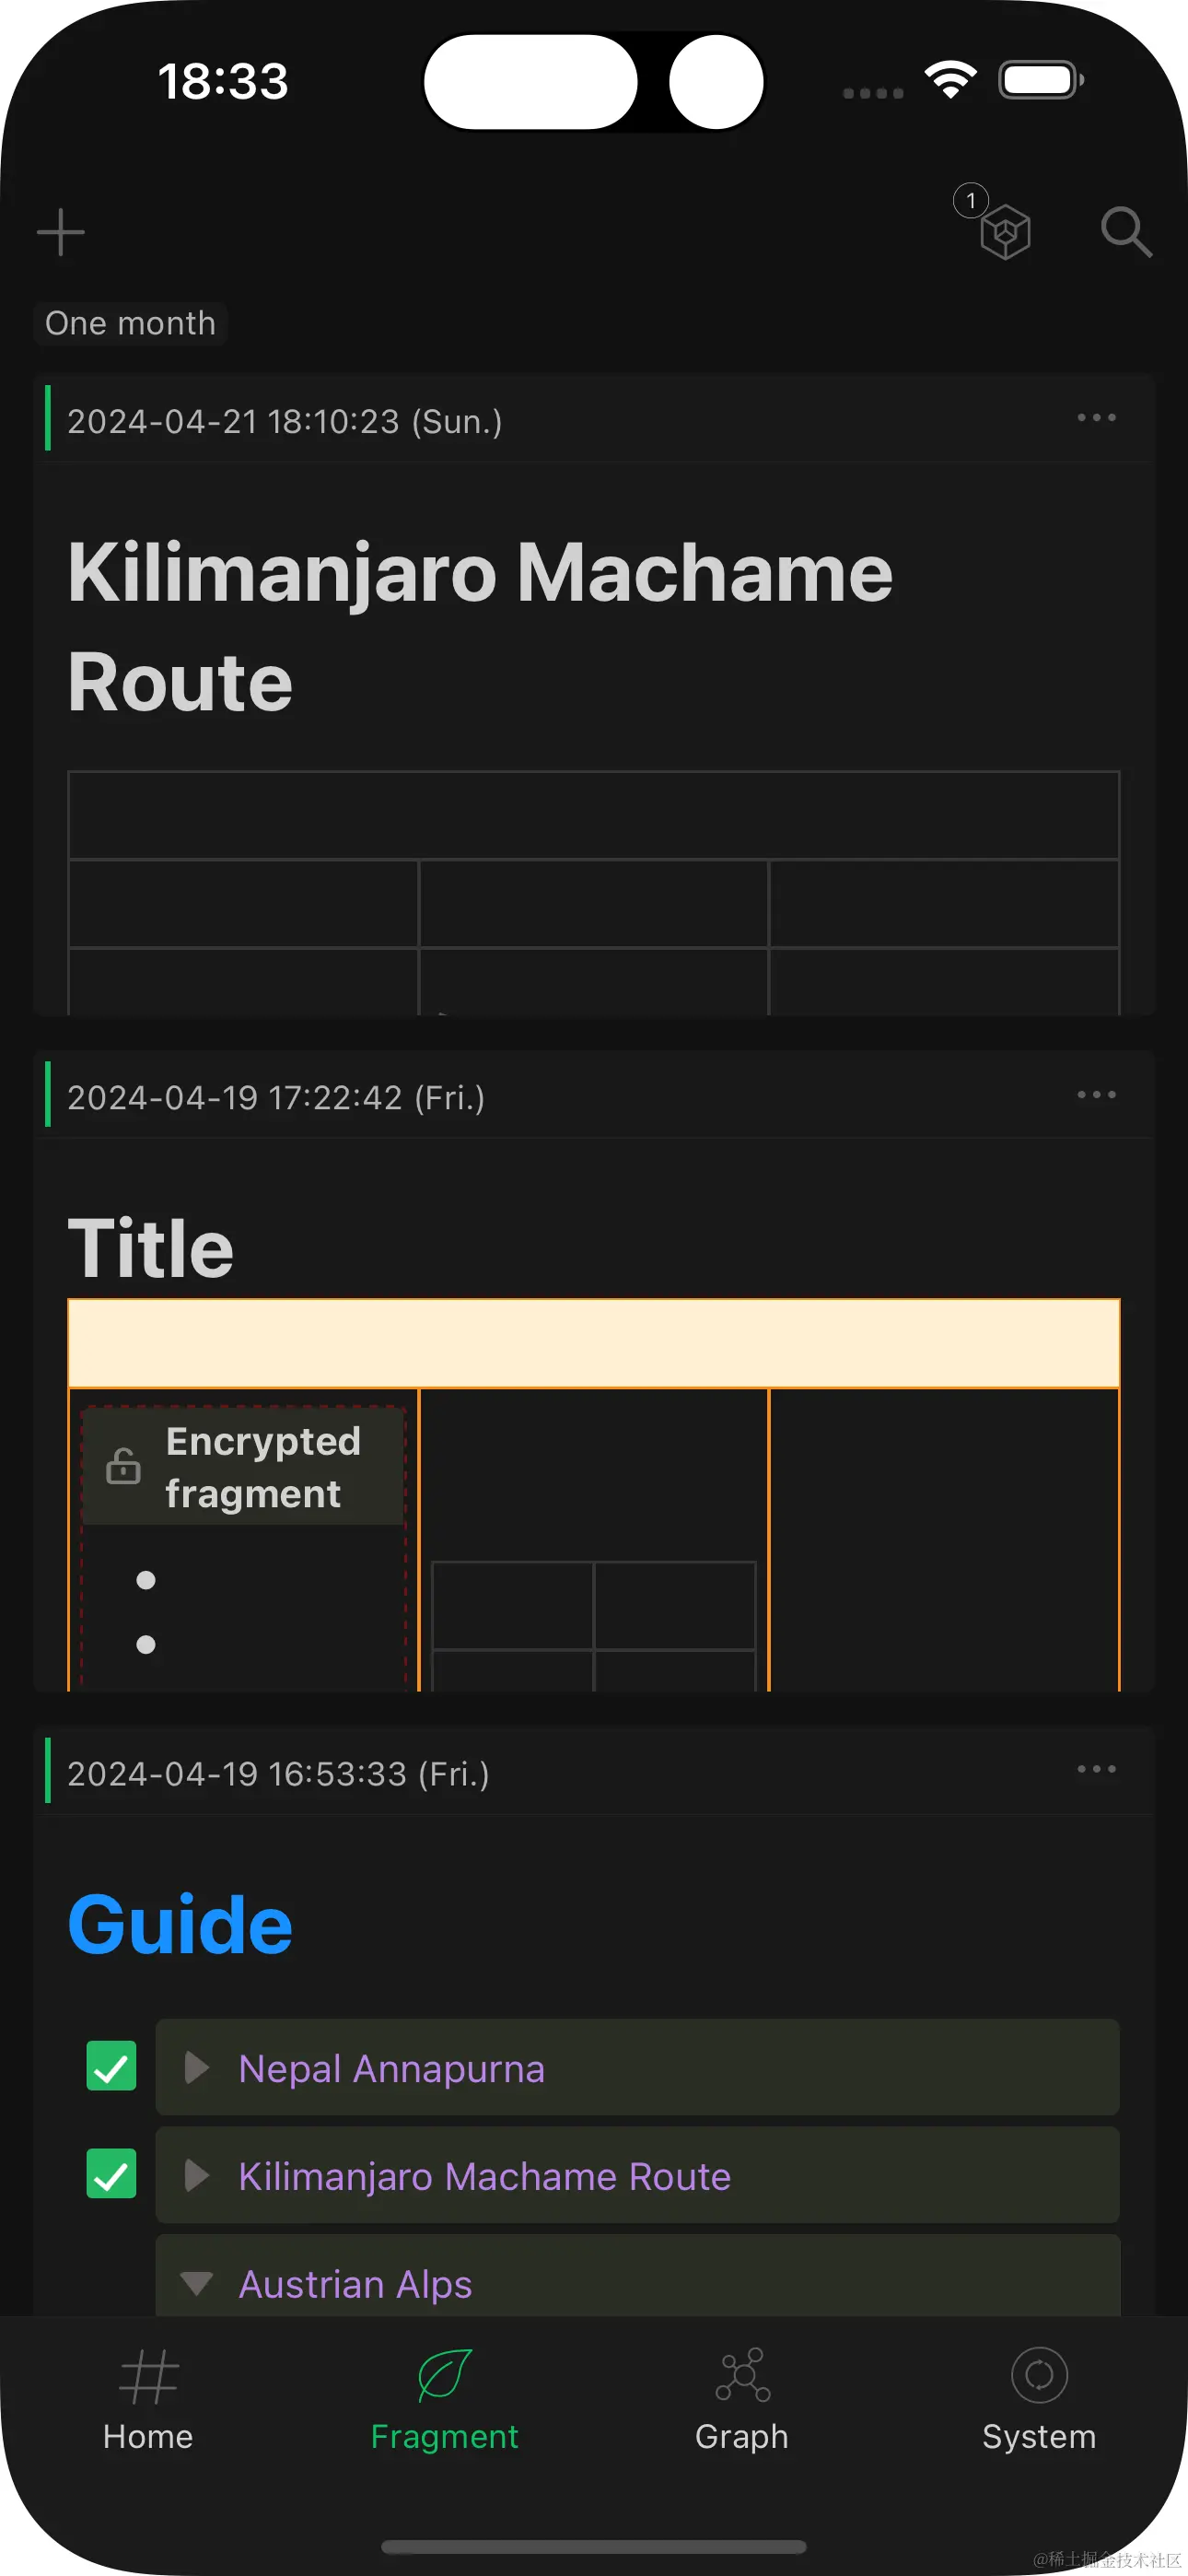Select the yellow highlighted table row
This screenshot has height=2576, width=1188.
594,1343
